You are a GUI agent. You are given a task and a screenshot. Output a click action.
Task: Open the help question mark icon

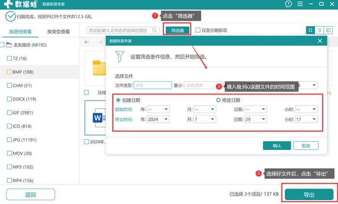pyautogui.click(x=288, y=4)
